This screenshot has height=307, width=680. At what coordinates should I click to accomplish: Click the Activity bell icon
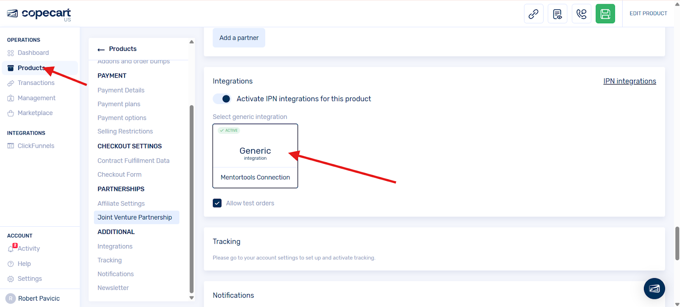11,249
